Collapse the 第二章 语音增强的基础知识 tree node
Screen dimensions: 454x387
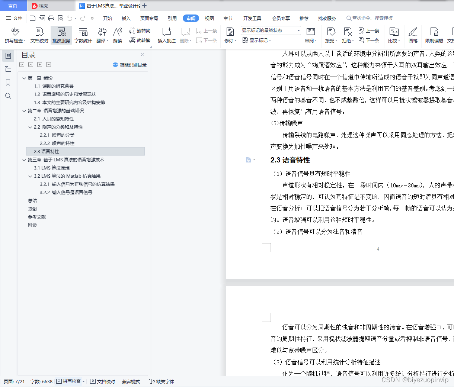pyautogui.click(x=24, y=110)
